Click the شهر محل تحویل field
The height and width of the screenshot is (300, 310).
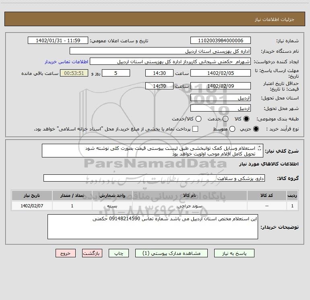point(221,108)
